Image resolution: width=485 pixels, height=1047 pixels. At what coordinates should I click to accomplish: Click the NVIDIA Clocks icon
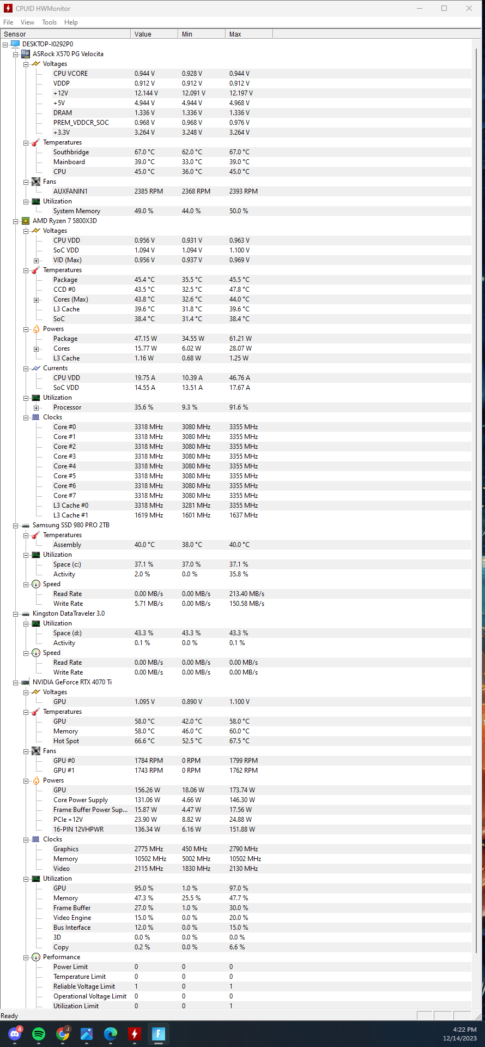[x=36, y=839]
